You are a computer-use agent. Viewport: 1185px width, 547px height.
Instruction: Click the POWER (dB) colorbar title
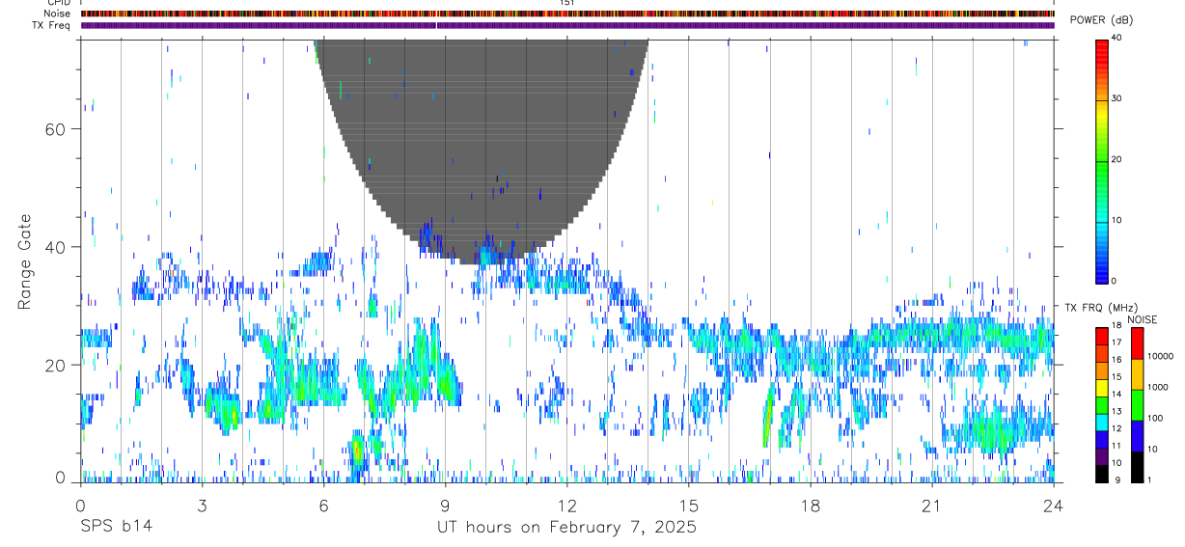point(1101,20)
